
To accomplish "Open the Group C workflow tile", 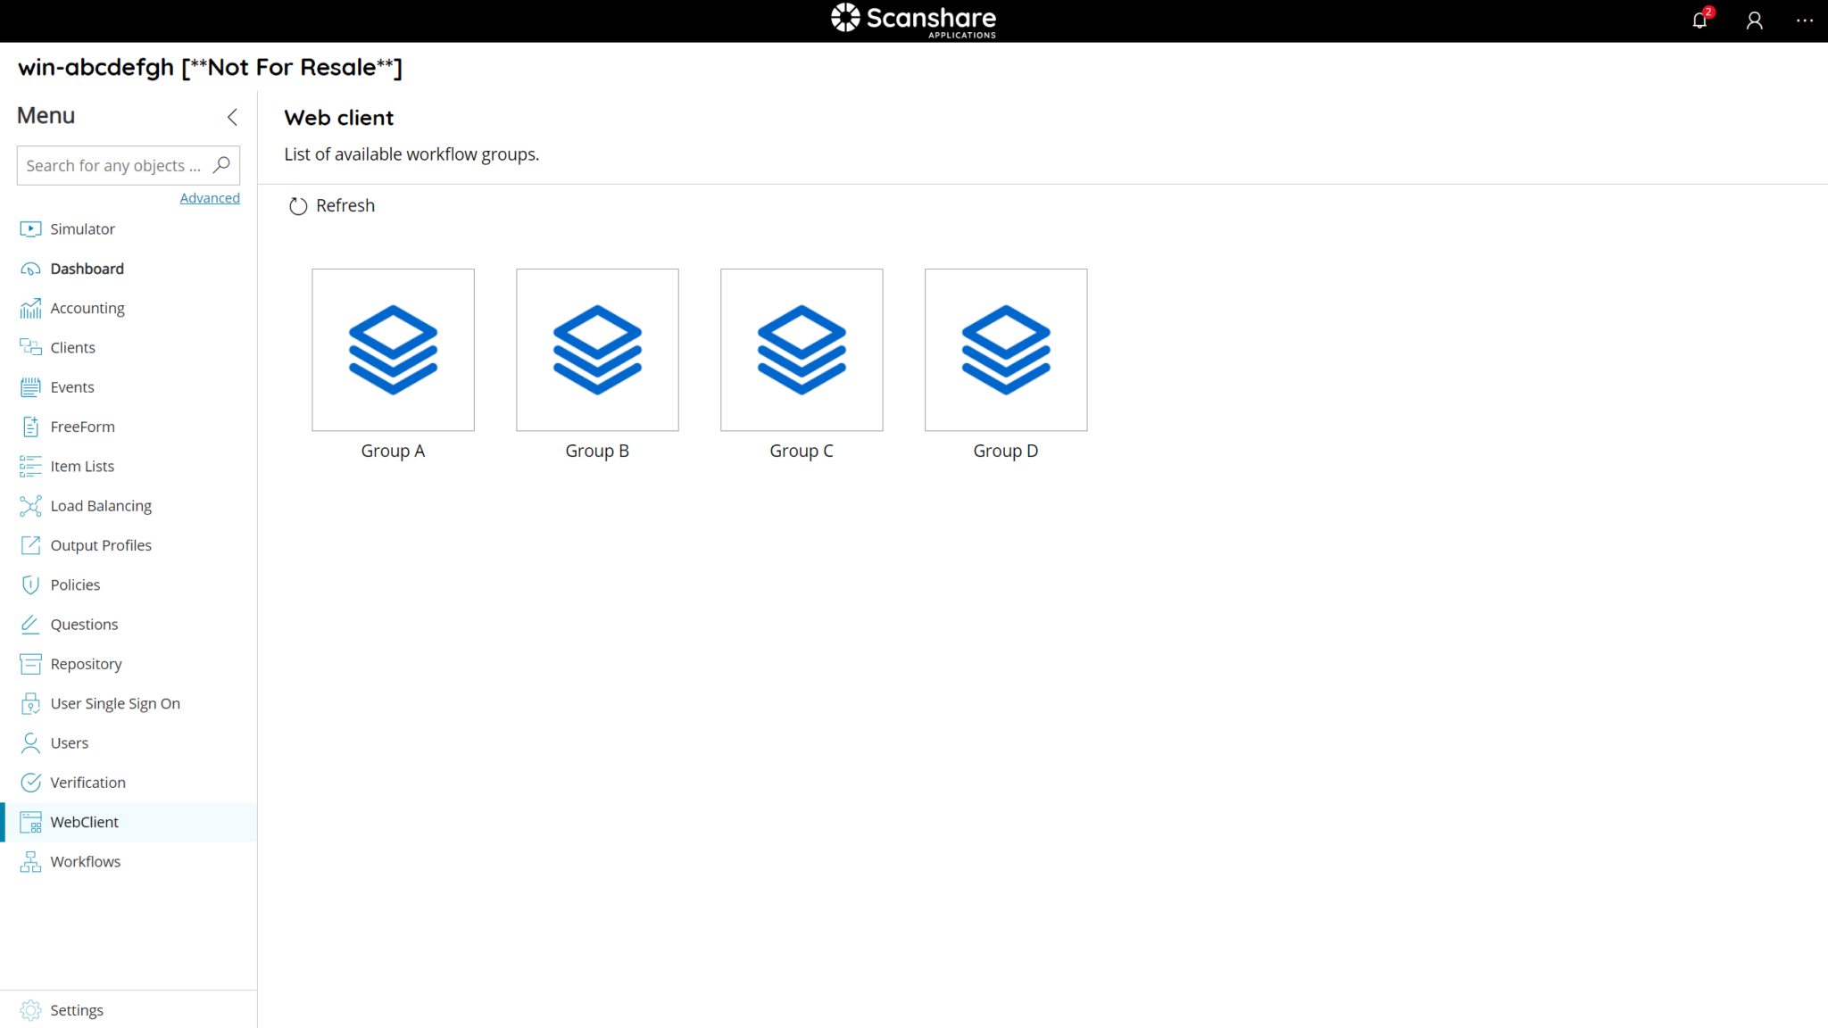I will (801, 350).
